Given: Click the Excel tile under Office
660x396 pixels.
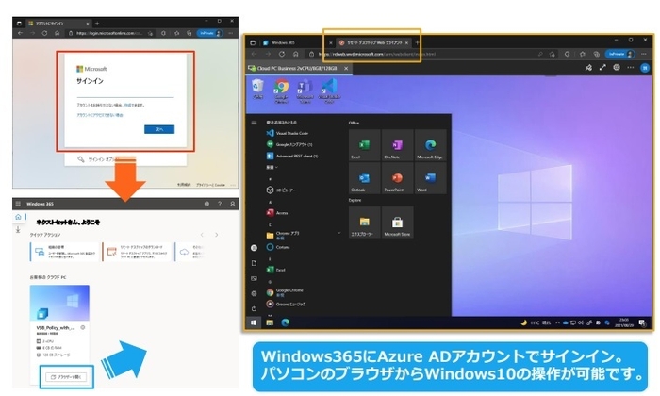Looking at the screenshot, I should [x=364, y=145].
